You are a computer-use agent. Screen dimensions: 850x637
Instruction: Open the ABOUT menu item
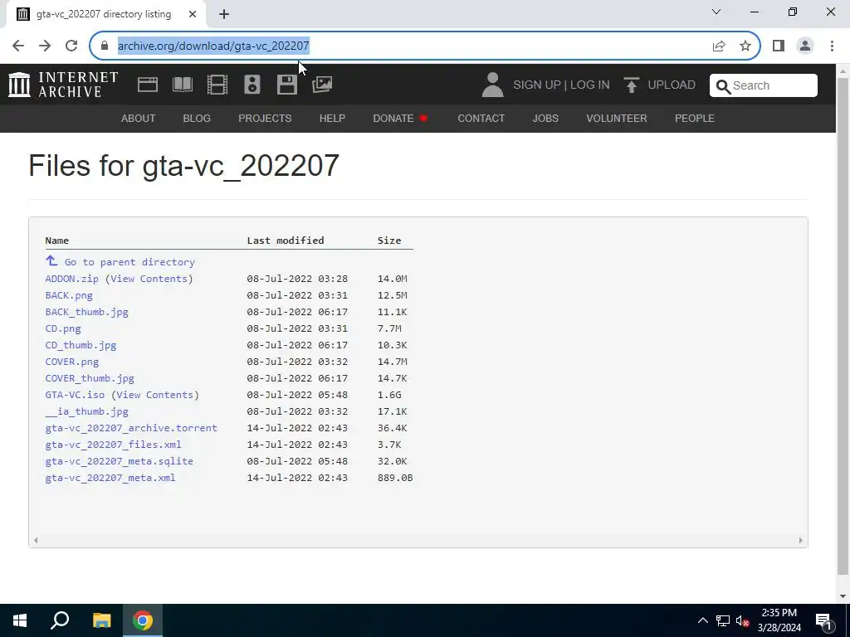coord(139,118)
